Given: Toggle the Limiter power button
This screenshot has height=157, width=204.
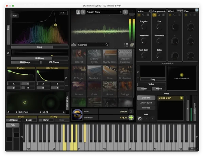Looking at the screenshot, I should click(139, 15).
